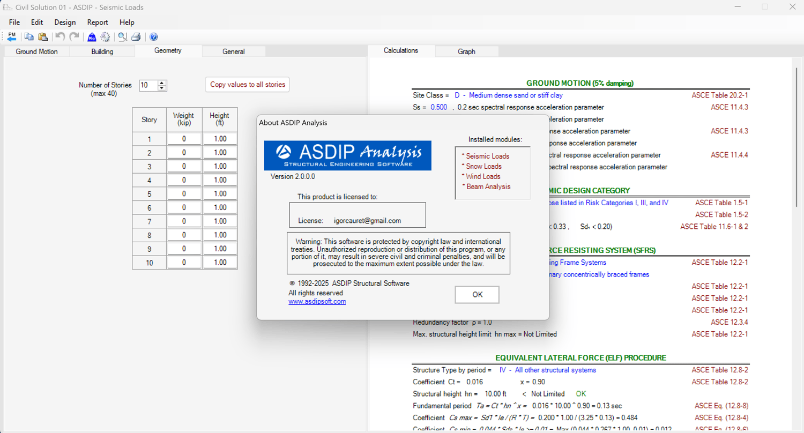Open settings with the gear icon

(105, 37)
